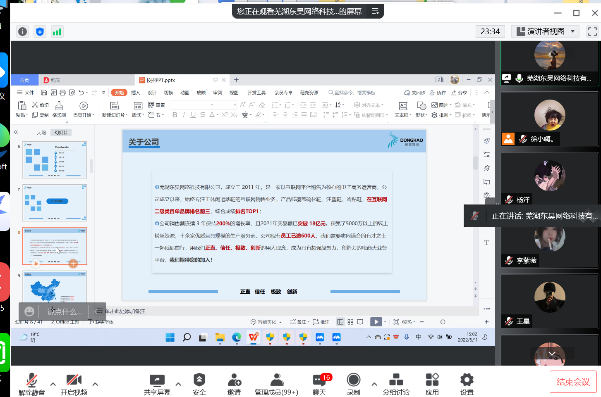
Task: Expand recording options arrow beside 录制
Action: coord(374,384)
